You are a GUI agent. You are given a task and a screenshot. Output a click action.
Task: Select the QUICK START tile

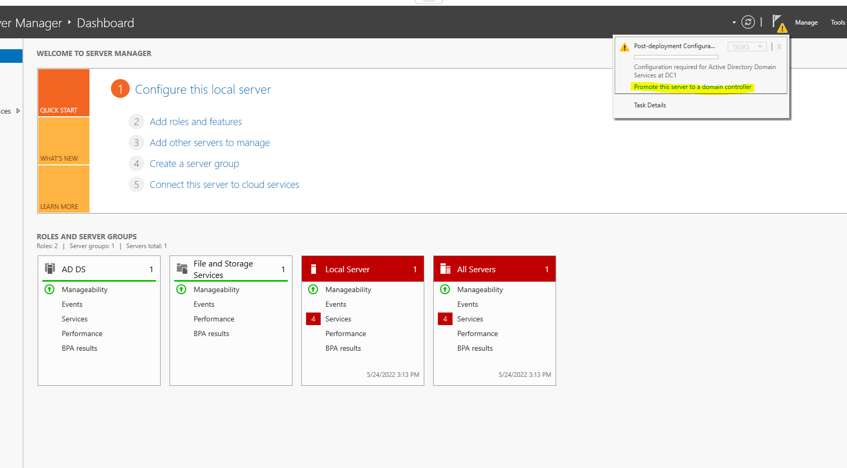pos(64,93)
